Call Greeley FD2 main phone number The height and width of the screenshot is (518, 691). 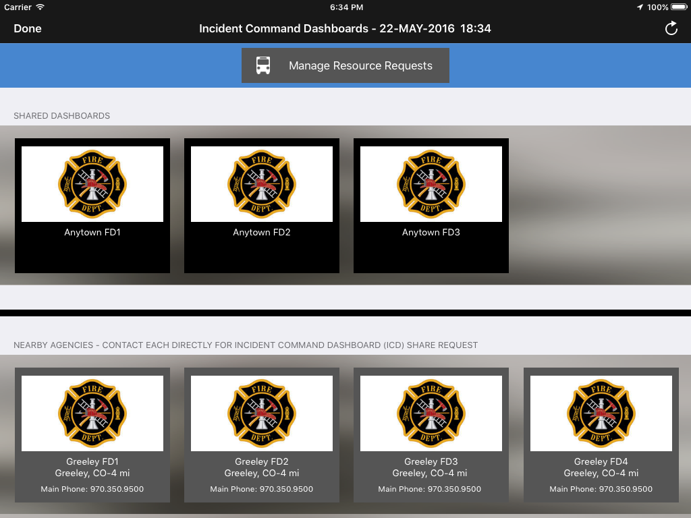[262, 489]
